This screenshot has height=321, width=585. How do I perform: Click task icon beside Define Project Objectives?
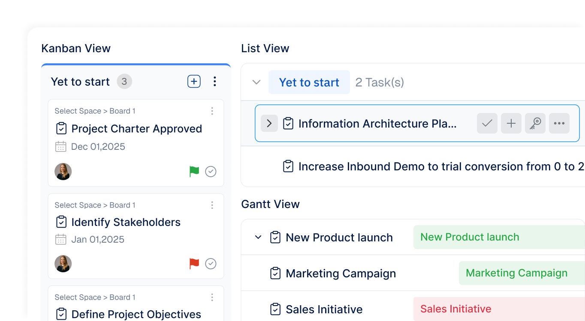point(61,314)
